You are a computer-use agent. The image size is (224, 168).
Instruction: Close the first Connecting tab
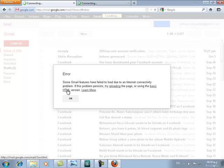74,3
